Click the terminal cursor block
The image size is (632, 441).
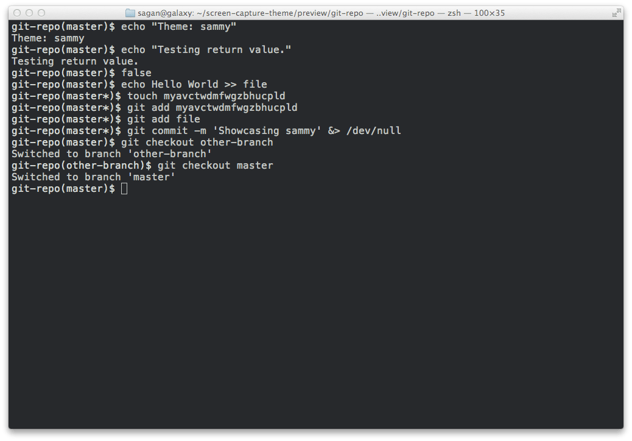[x=124, y=188]
